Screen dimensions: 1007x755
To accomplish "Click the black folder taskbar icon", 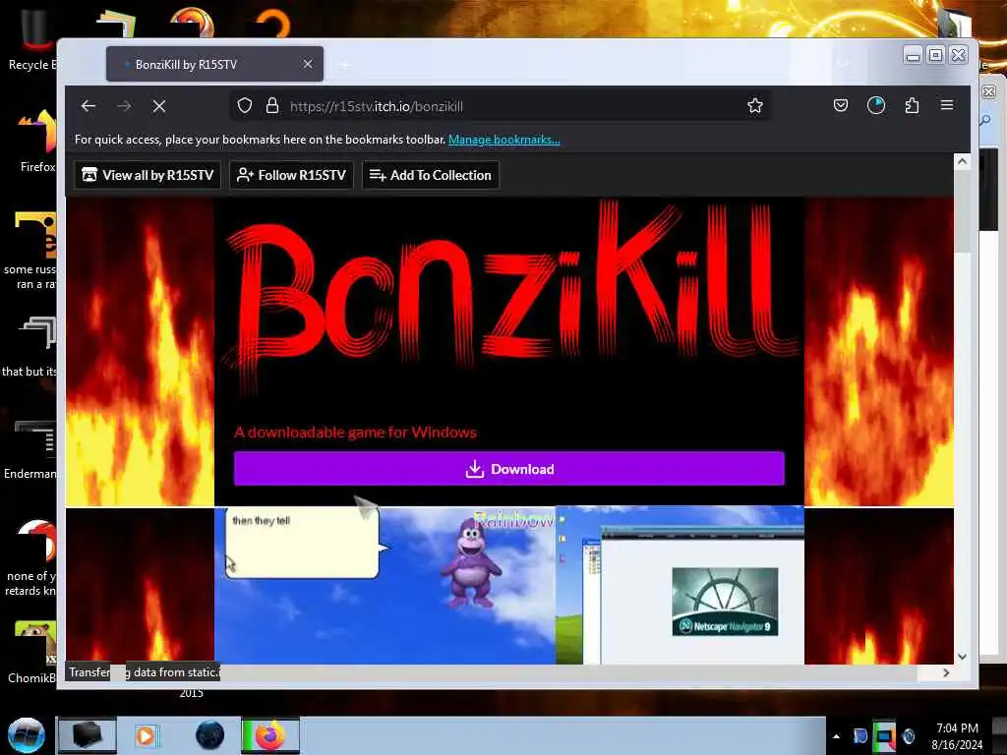I will 88,735.
